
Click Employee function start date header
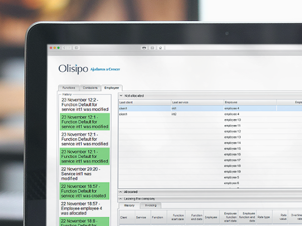tap(229, 217)
